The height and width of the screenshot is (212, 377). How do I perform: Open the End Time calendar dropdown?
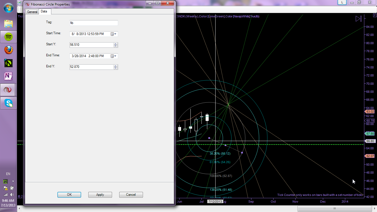click(x=114, y=56)
